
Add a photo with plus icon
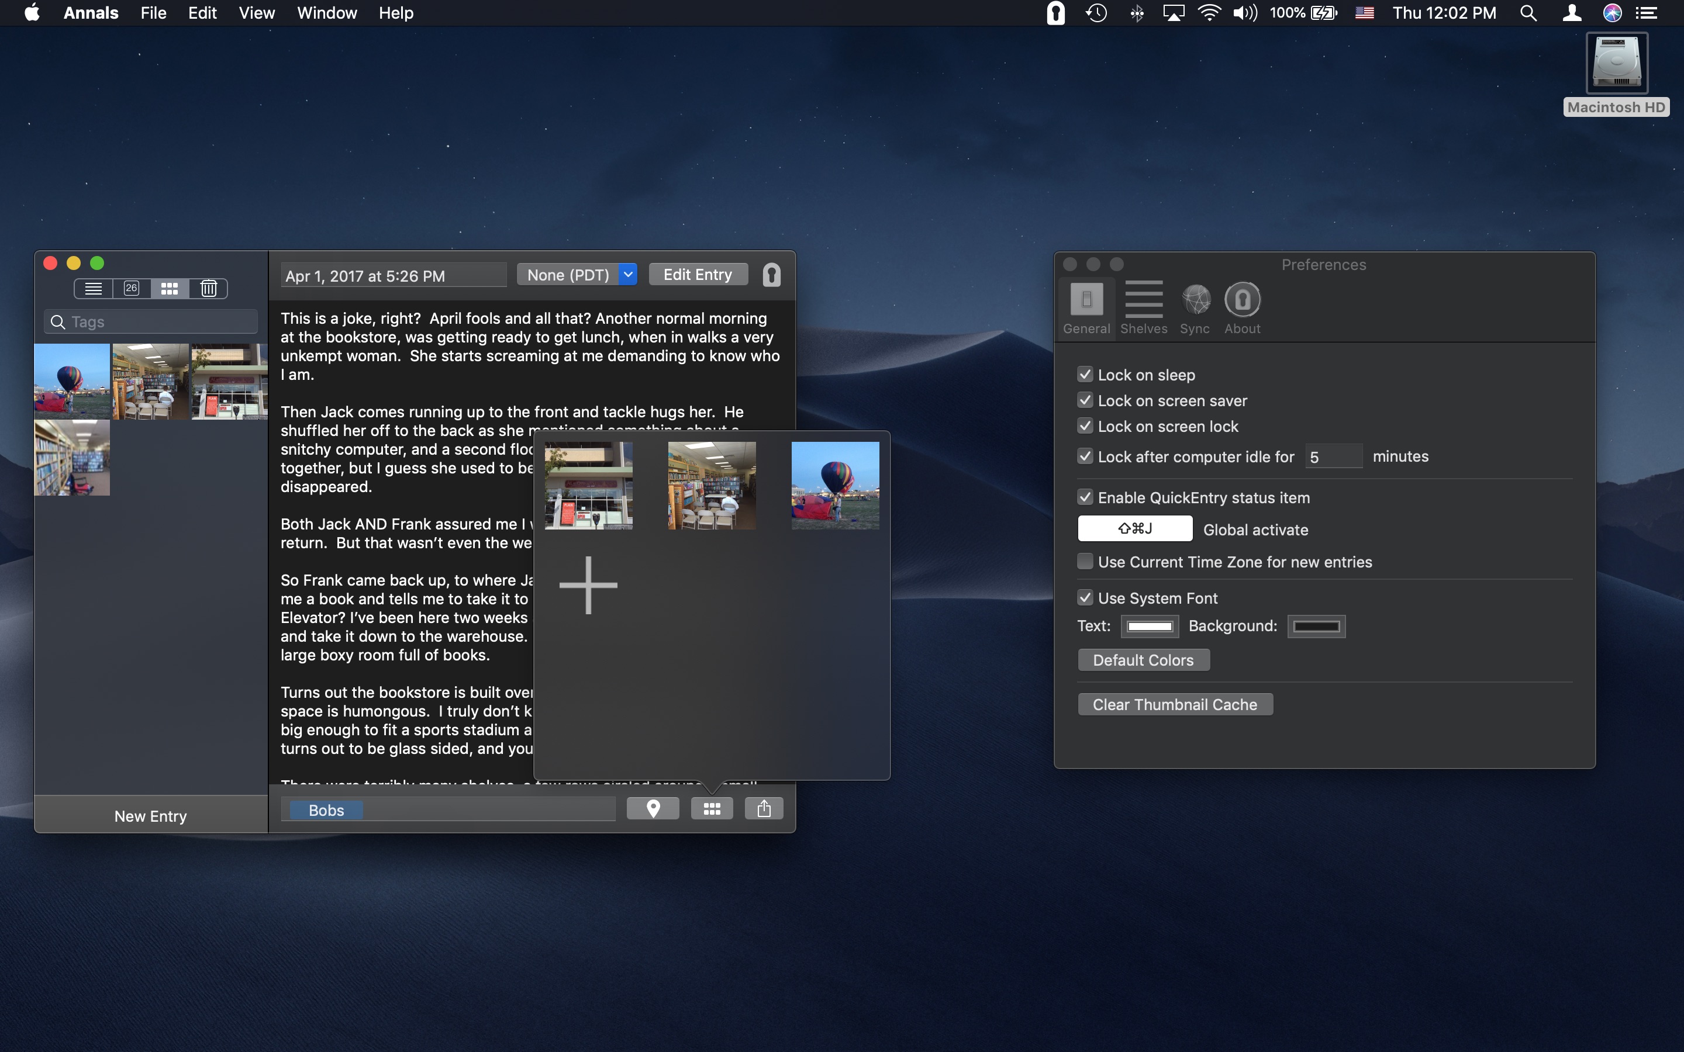(x=588, y=585)
